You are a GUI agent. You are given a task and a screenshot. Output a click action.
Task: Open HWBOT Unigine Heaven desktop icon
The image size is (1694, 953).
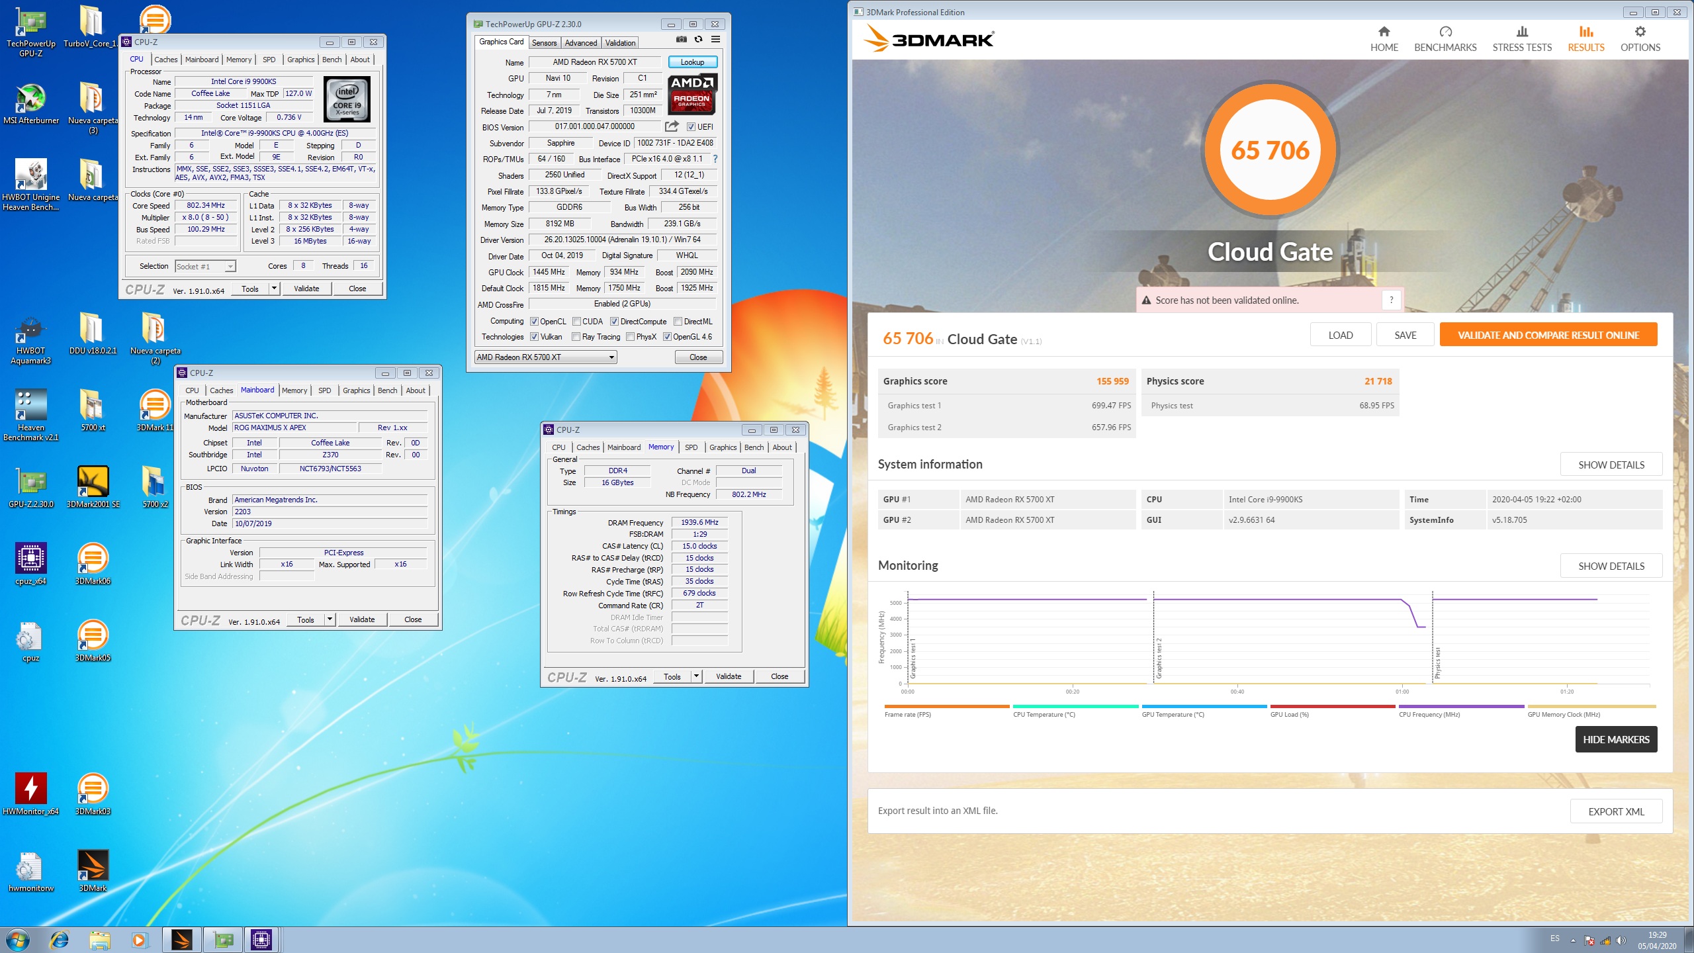30,185
